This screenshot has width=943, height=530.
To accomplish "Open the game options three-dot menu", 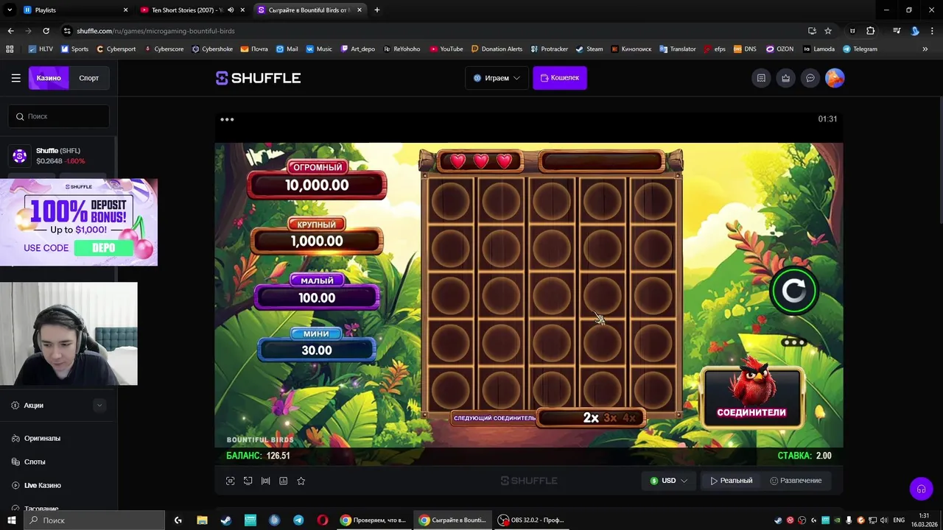I will pyautogui.click(x=227, y=119).
